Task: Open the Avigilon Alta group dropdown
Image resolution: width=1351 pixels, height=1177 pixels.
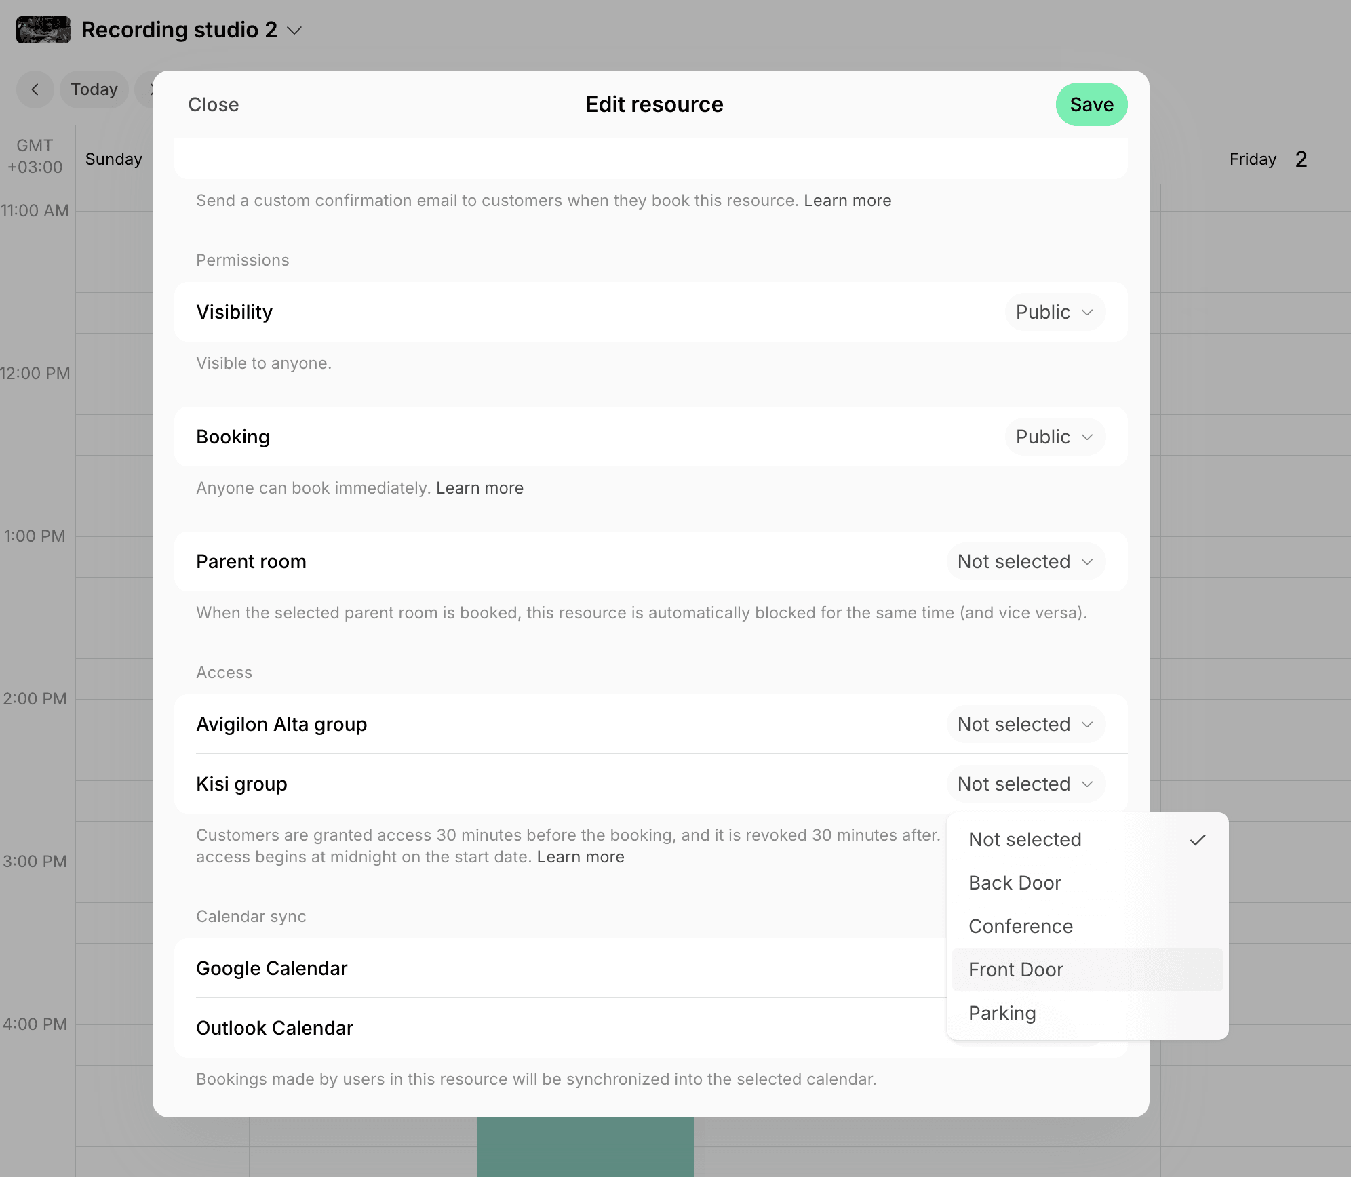Action: pyautogui.click(x=1025, y=724)
